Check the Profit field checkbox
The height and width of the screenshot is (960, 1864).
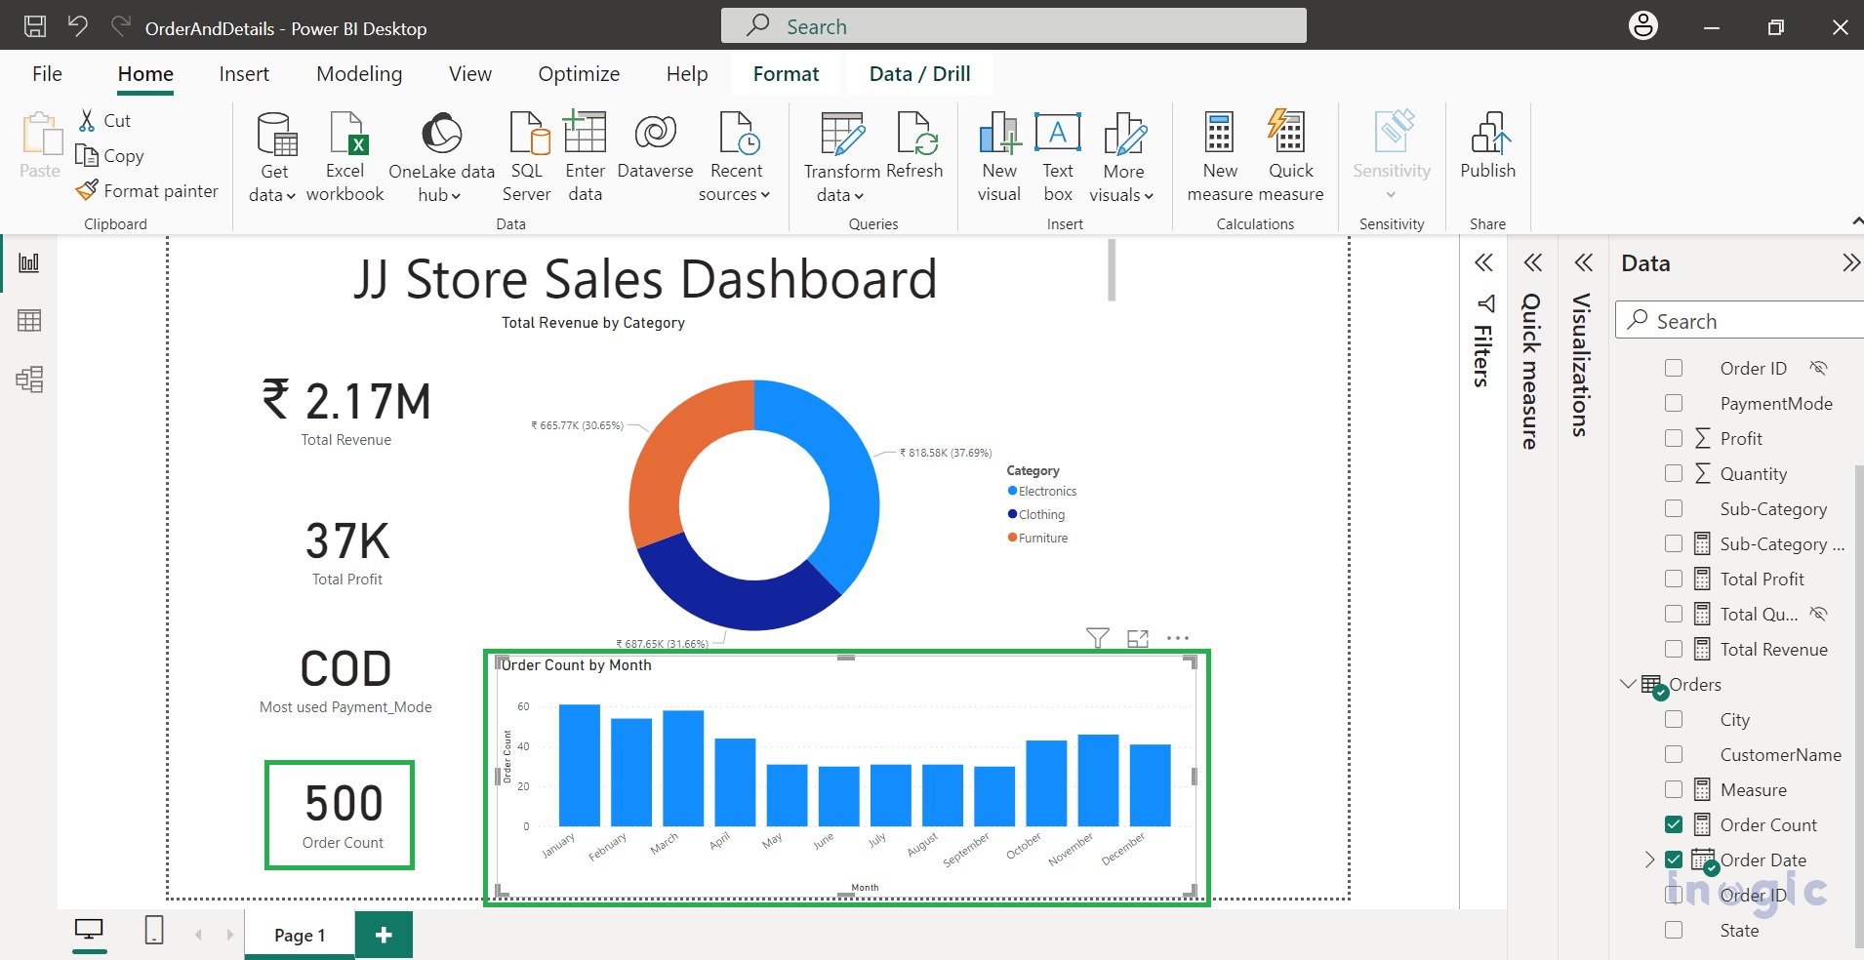point(1674,438)
